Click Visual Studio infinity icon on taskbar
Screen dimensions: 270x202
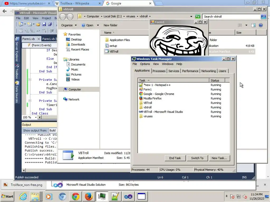tap(128, 196)
